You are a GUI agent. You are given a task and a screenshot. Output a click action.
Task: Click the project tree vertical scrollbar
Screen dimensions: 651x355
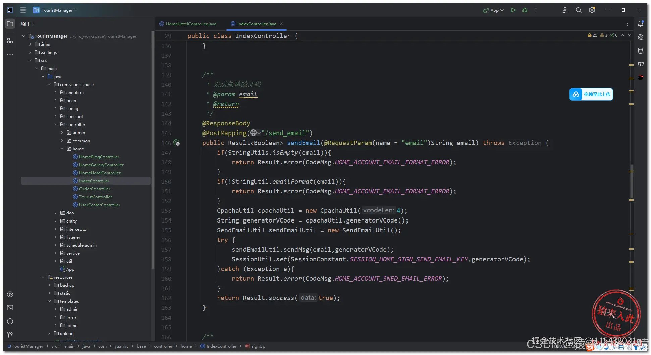point(153,151)
